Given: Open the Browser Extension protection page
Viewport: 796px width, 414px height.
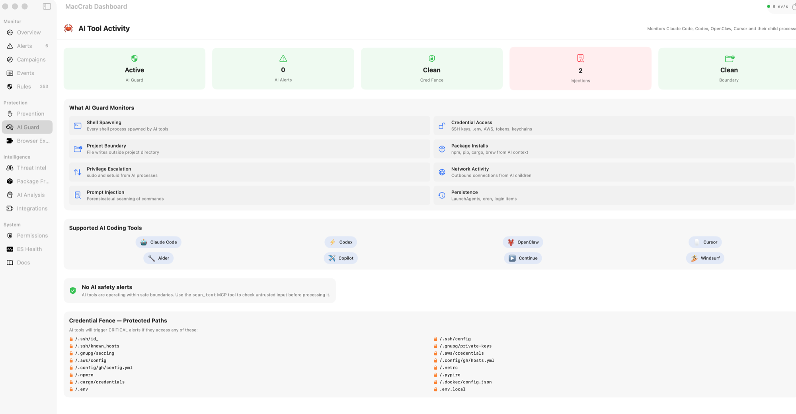Looking at the screenshot, I should tap(33, 141).
